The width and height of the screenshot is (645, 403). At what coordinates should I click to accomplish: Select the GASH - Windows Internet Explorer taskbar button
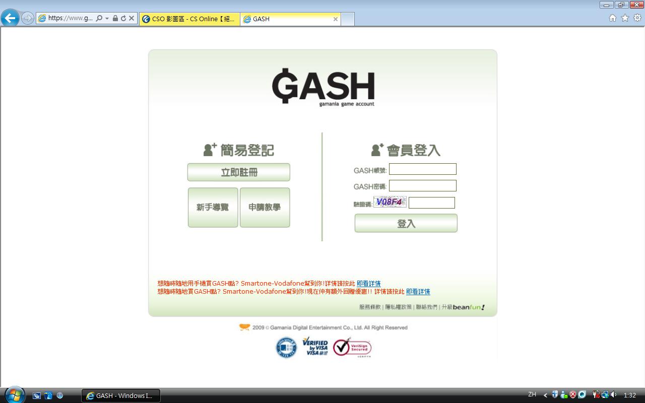tap(121, 396)
